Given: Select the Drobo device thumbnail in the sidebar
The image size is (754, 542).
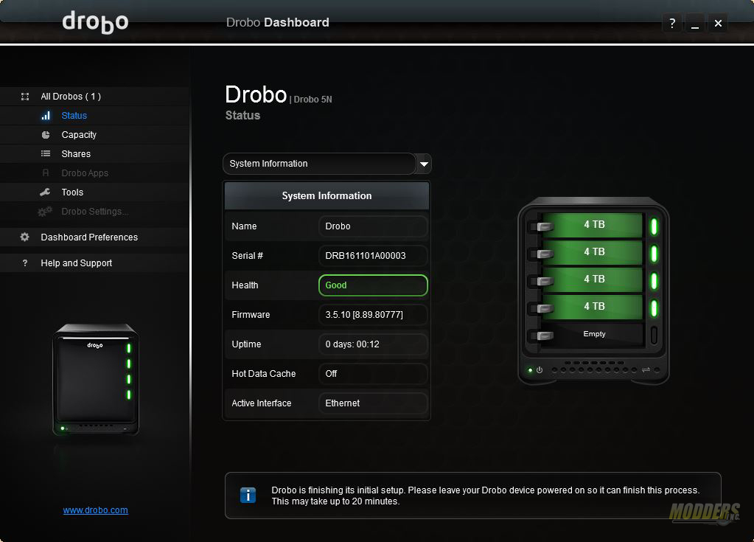Looking at the screenshot, I should (96, 380).
